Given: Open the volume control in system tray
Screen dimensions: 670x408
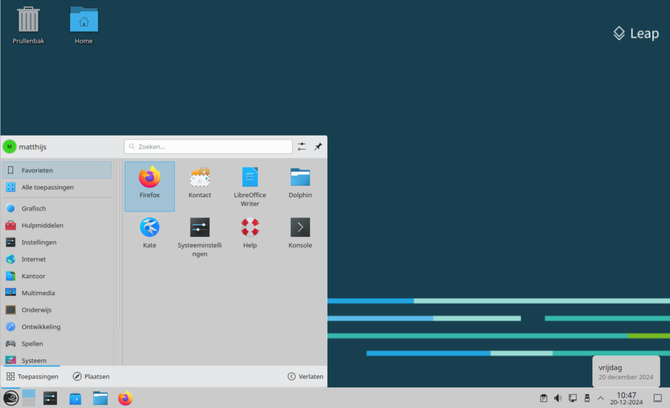Looking at the screenshot, I should (558, 399).
